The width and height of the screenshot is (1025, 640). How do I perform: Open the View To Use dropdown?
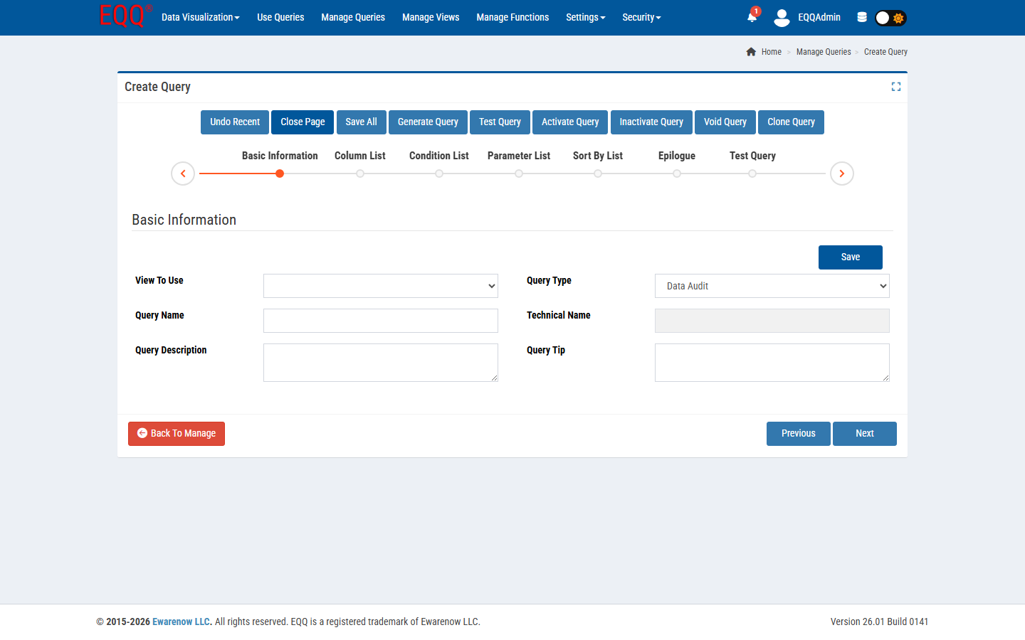380,286
